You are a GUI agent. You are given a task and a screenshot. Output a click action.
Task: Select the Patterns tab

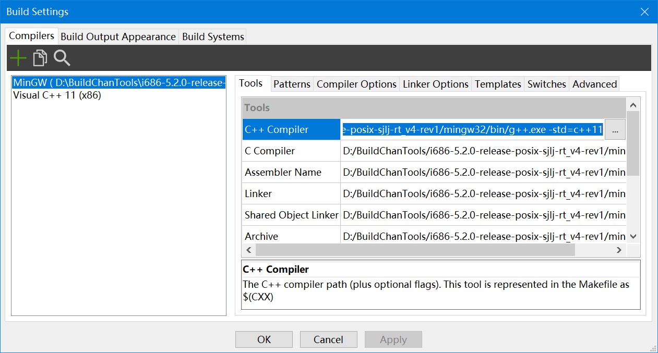[x=292, y=84]
